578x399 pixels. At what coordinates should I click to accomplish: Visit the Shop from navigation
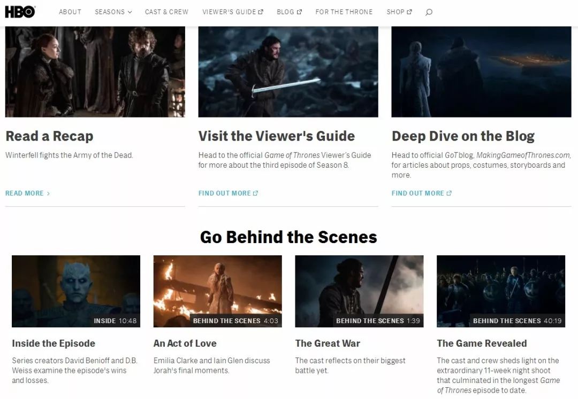(x=396, y=12)
